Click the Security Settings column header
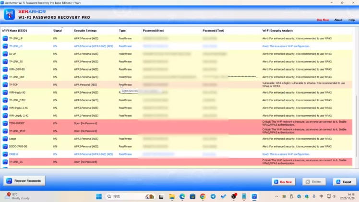 pyautogui.click(x=85, y=30)
